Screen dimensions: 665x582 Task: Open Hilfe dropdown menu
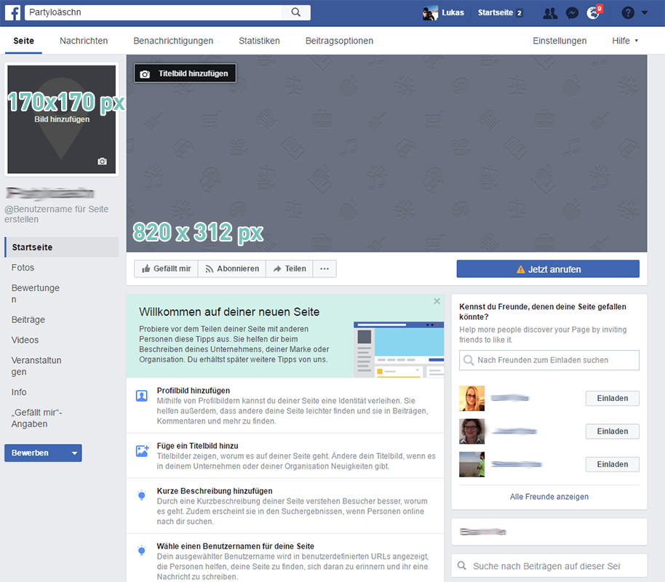(x=625, y=41)
